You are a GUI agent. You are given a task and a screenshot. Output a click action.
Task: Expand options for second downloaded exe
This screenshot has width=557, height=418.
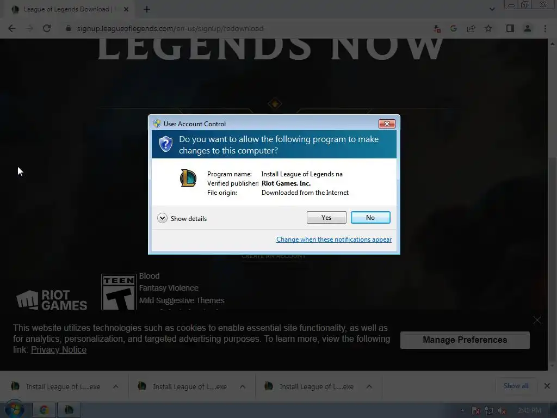243,386
